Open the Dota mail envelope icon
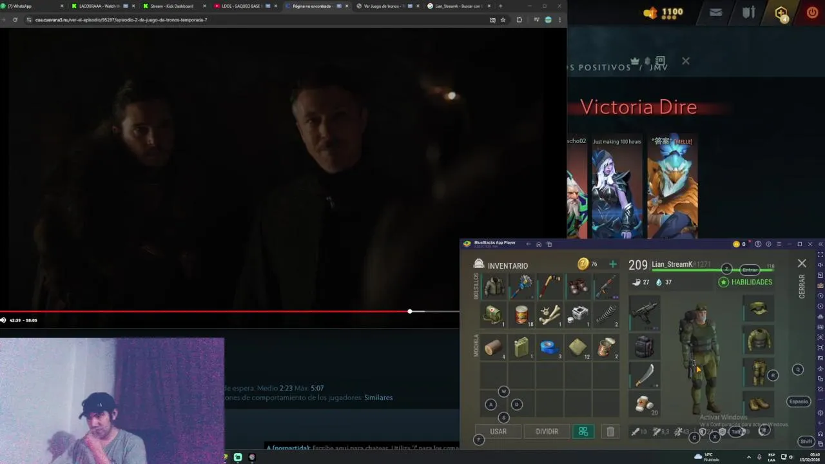Image resolution: width=825 pixels, height=464 pixels. coord(715,12)
